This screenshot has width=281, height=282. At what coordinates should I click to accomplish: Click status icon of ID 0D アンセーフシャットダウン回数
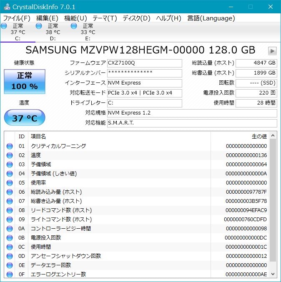(x=10, y=256)
